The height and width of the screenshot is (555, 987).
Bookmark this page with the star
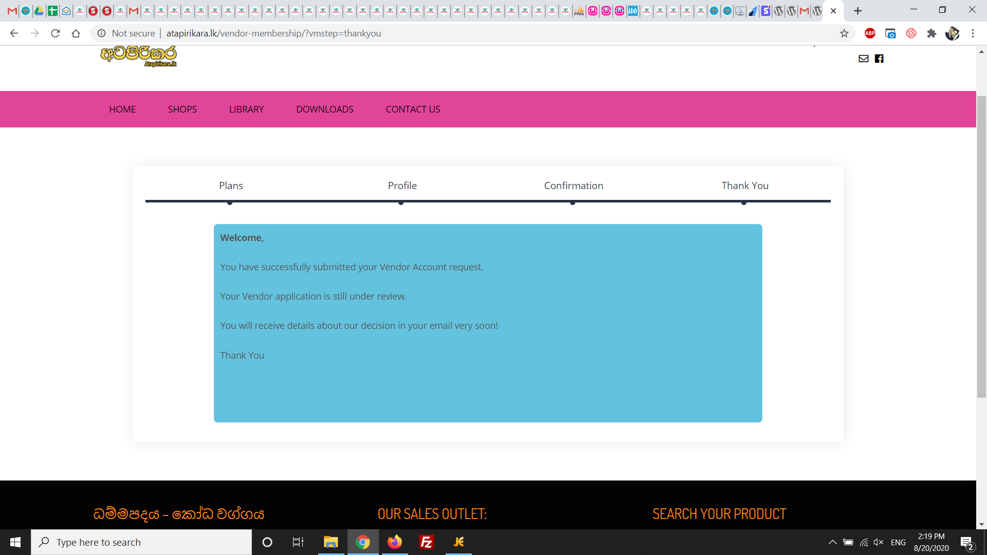(x=844, y=33)
